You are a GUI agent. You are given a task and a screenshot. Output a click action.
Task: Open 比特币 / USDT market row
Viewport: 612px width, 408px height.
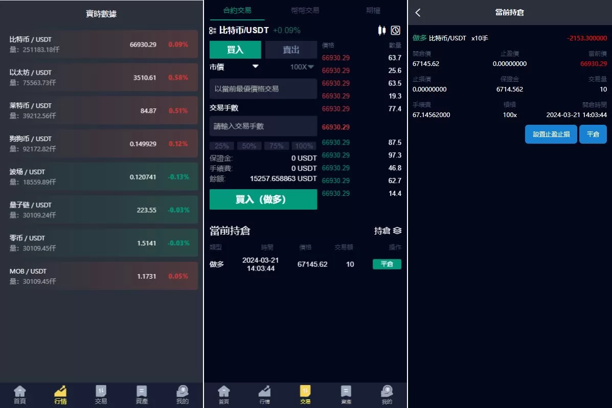tap(101, 44)
